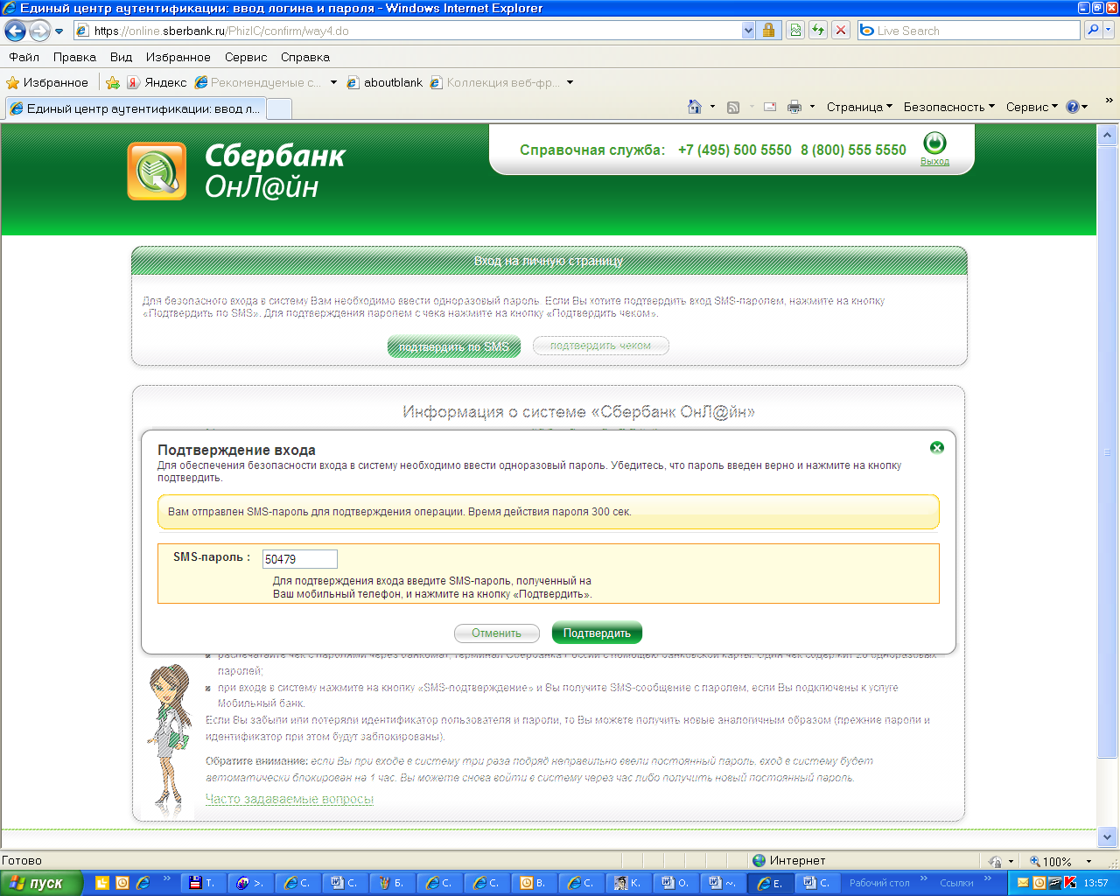Image resolution: width=1120 pixels, height=896 pixels.
Task: Open a new blank tab
Action: point(278,108)
